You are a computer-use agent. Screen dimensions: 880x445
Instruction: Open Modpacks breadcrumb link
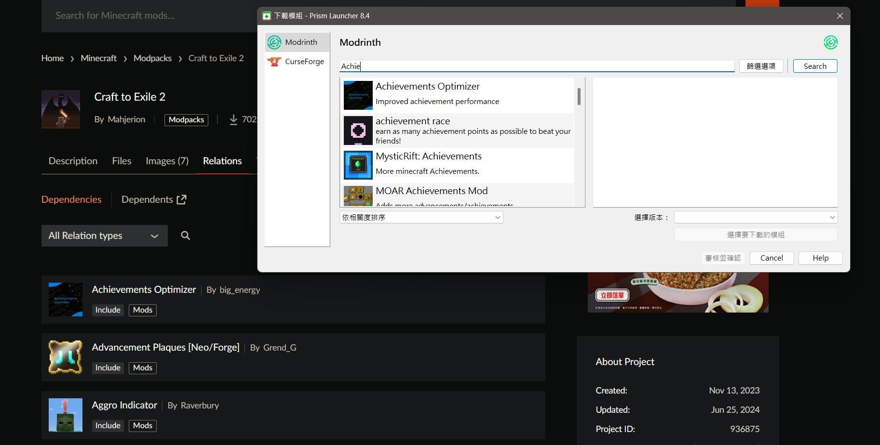pyautogui.click(x=152, y=58)
